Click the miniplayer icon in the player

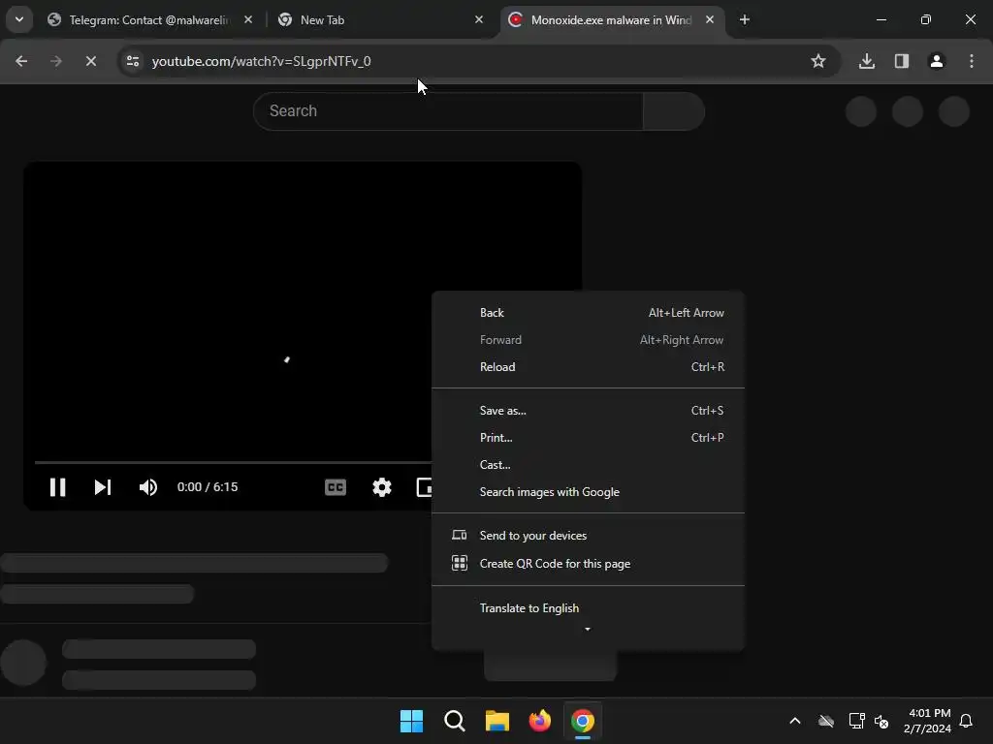click(425, 487)
